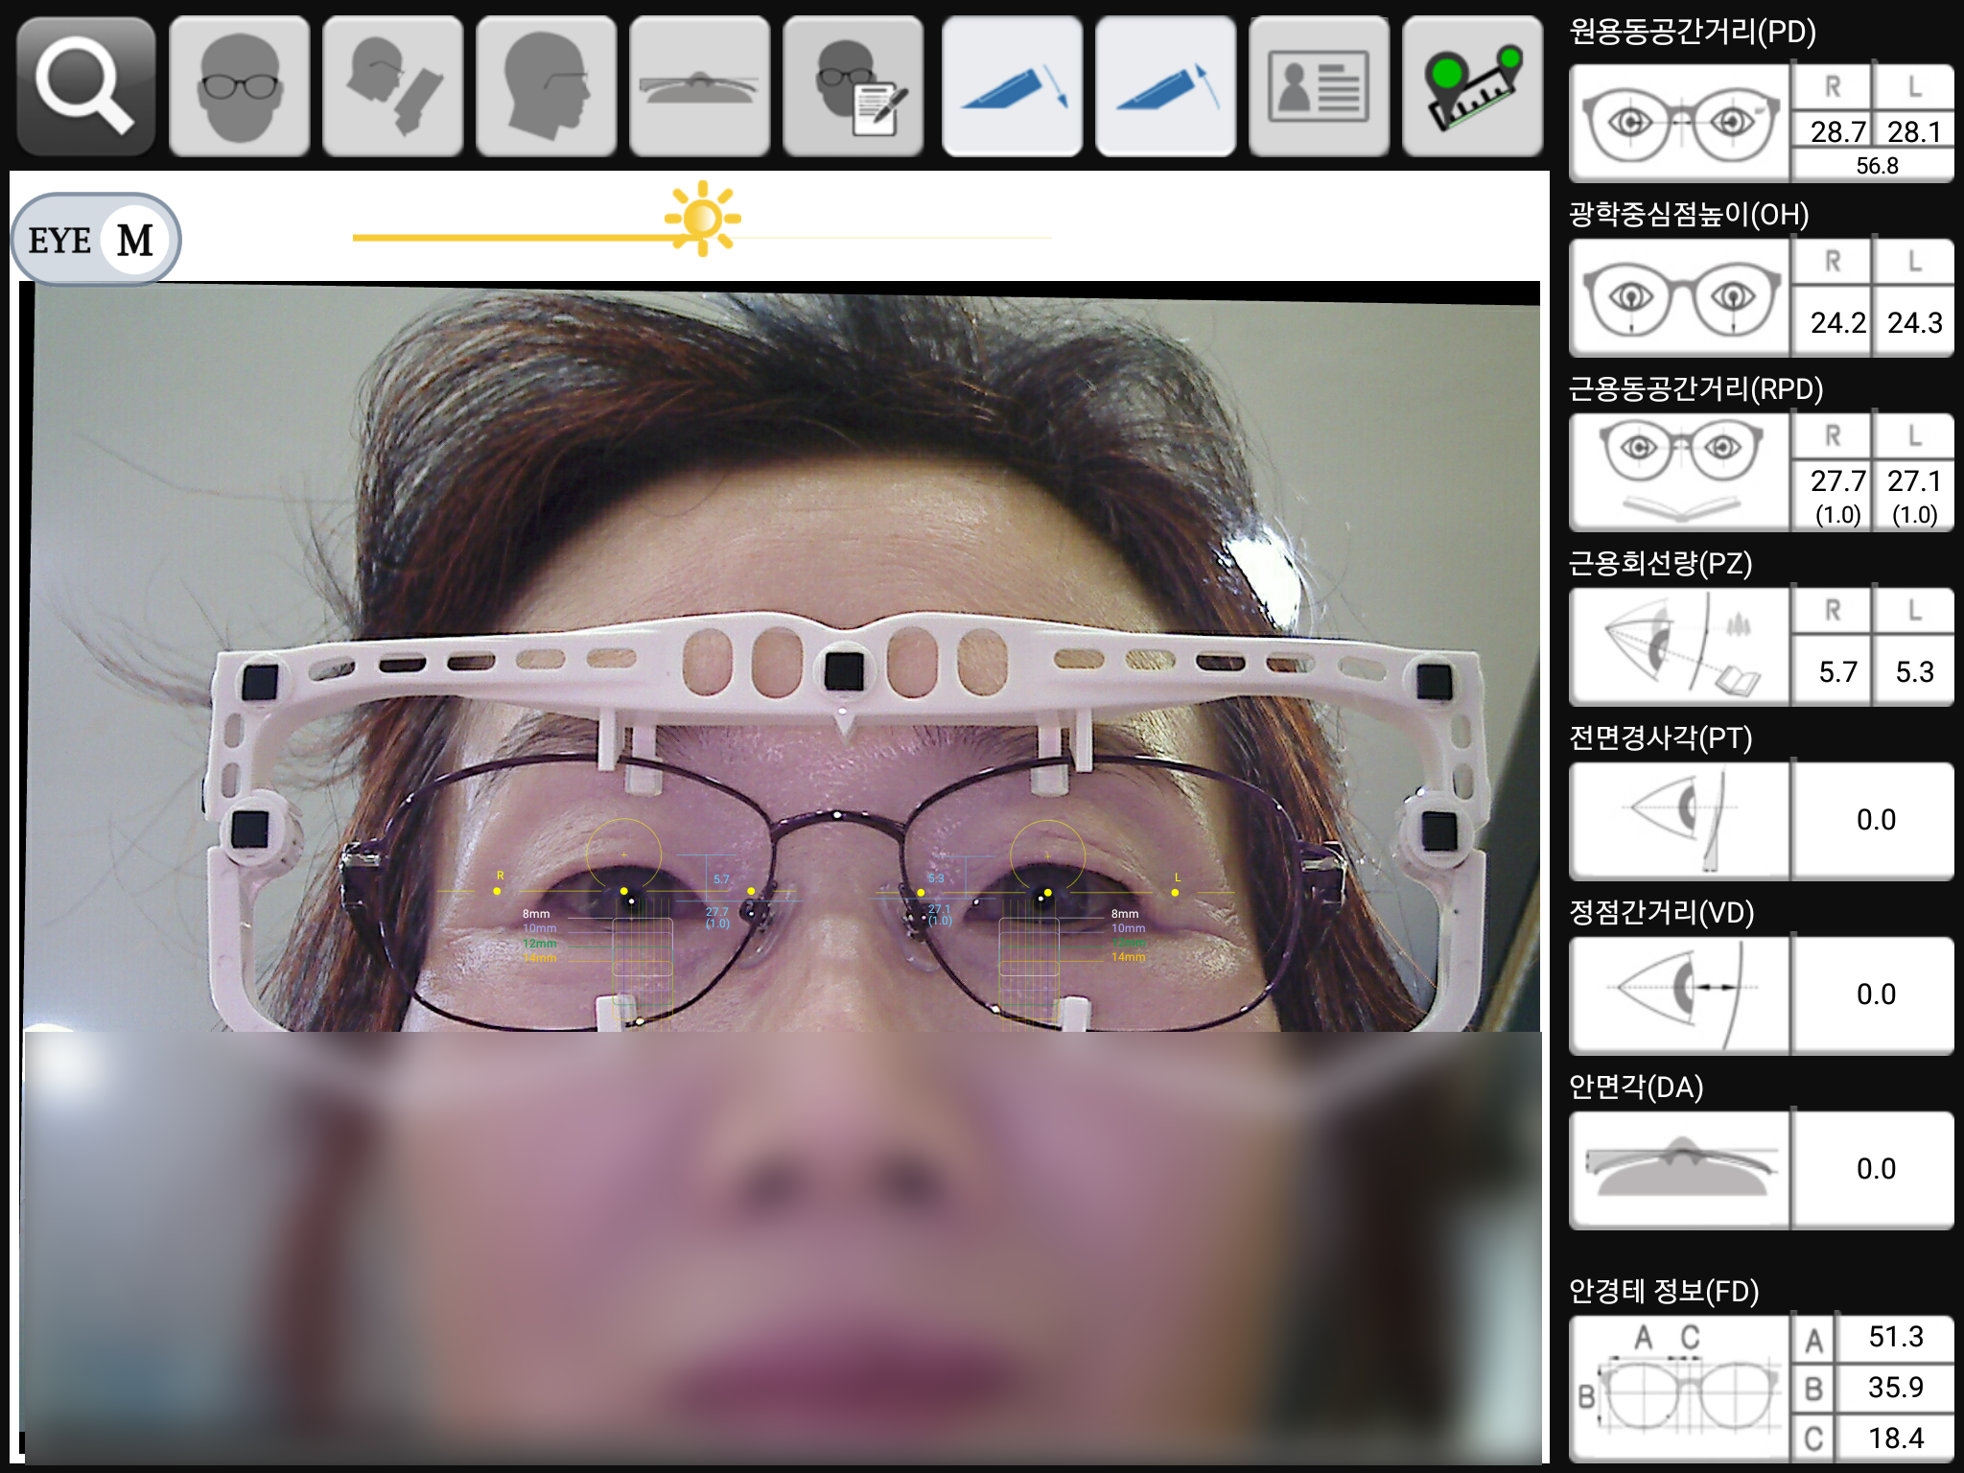Click the RPD near PD diagram

point(1680,472)
